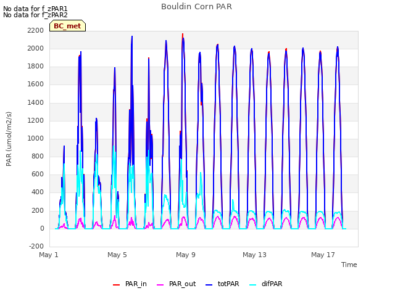Screen dimensions: 395x296
Task: Click the blue totPAR legend swatch
Action: tap(209, 285)
